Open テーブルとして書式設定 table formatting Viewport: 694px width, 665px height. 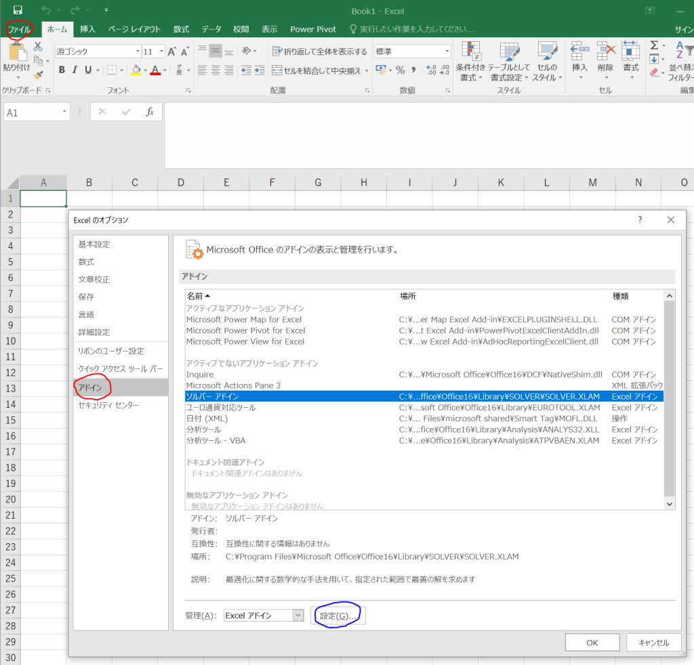509,62
